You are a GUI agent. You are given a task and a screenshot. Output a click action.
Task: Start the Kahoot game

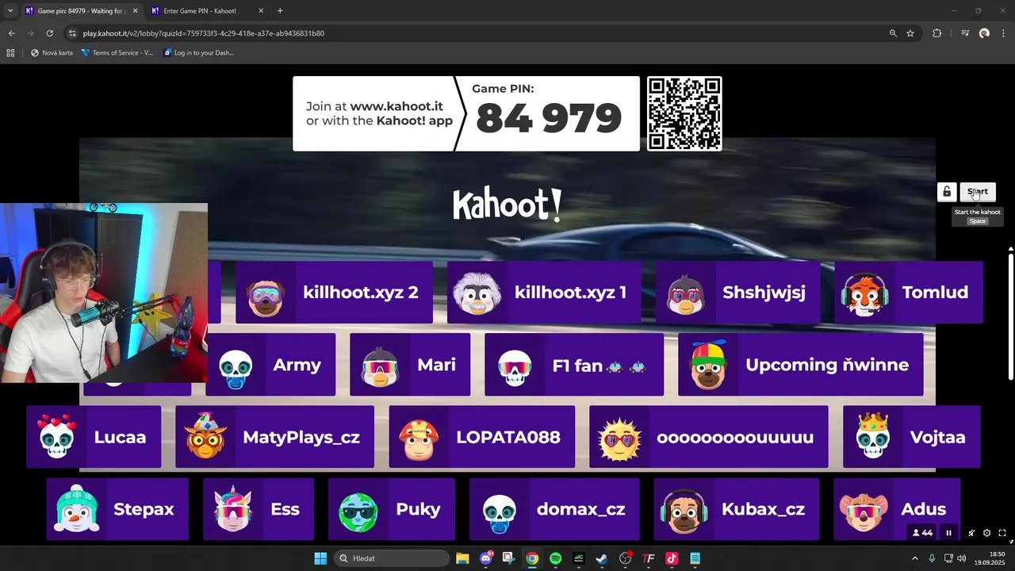978,192
